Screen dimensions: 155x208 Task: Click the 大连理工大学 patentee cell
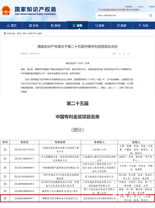(x=99, y=150)
